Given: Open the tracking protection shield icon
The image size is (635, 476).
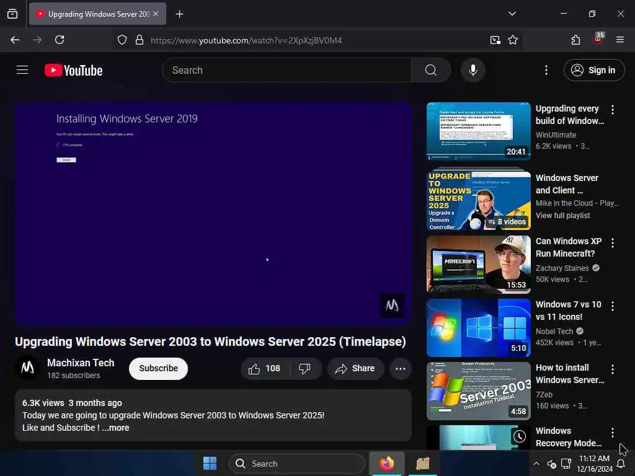Looking at the screenshot, I should (122, 40).
